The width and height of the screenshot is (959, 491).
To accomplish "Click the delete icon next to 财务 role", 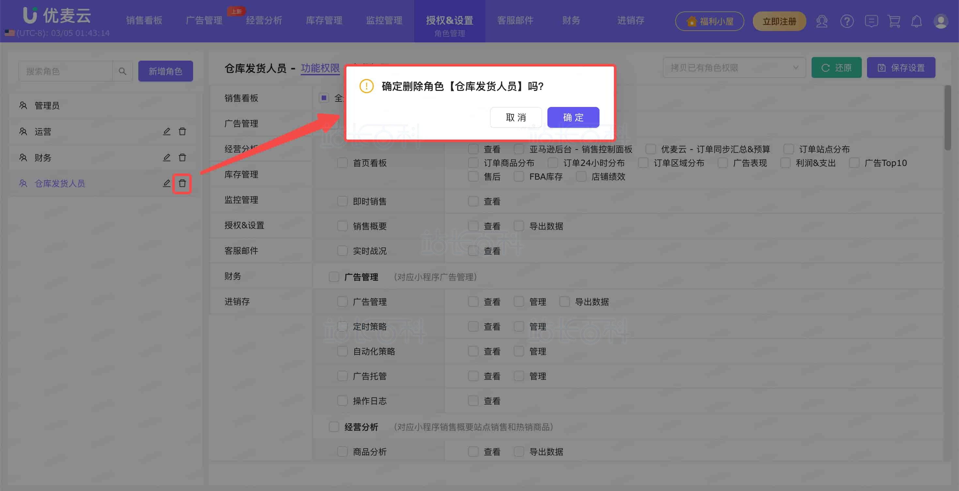I will tap(182, 158).
